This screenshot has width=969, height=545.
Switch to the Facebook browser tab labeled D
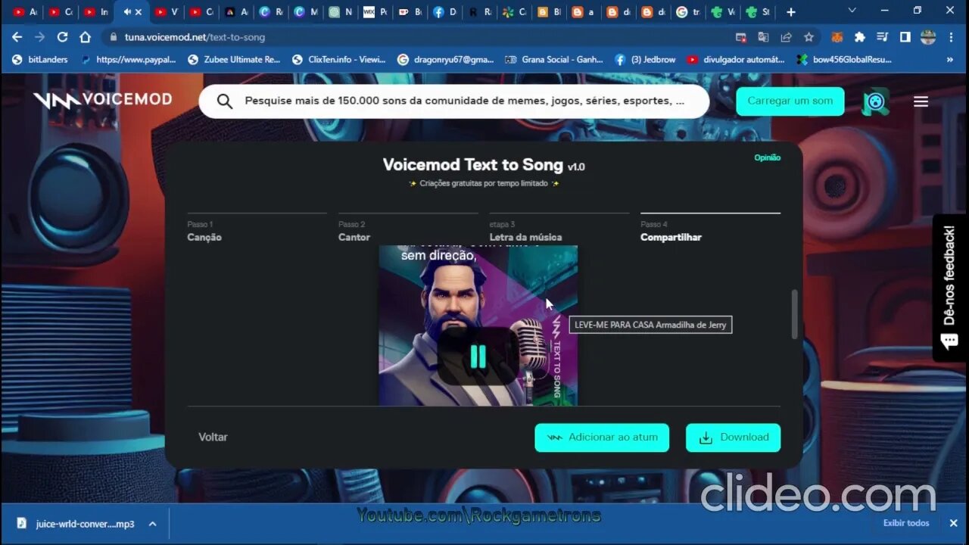(x=445, y=12)
